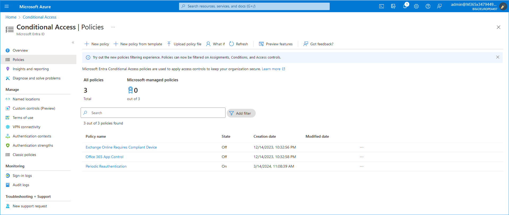Close the Conditional Access blade
Viewport: 509px width, 215px height.
[498, 27]
